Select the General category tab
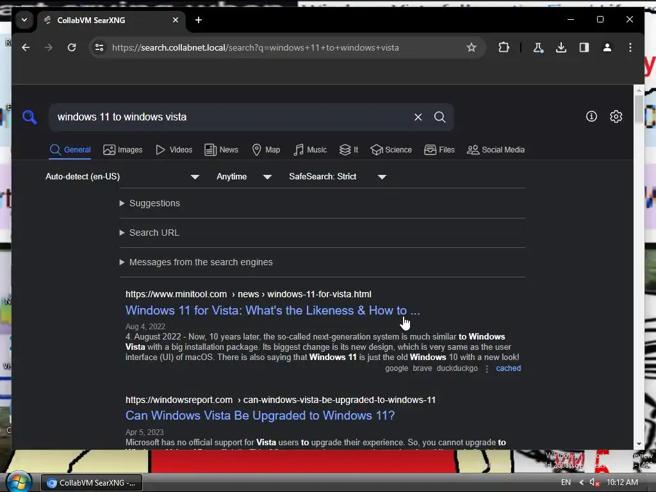This screenshot has height=492, width=656. click(x=70, y=150)
